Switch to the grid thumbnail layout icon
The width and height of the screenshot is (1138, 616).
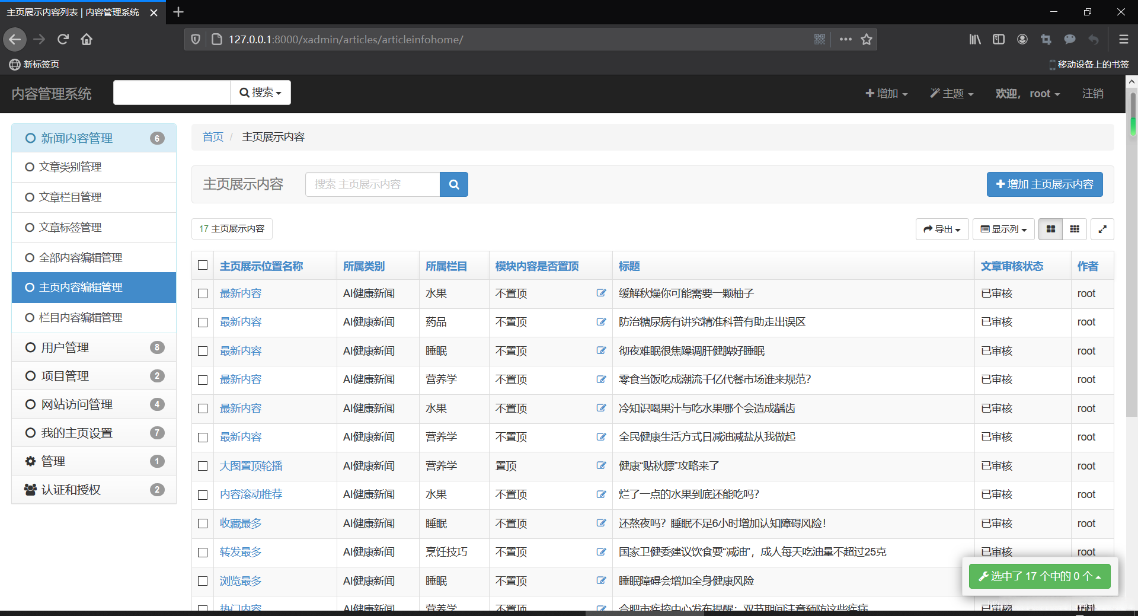(1074, 229)
